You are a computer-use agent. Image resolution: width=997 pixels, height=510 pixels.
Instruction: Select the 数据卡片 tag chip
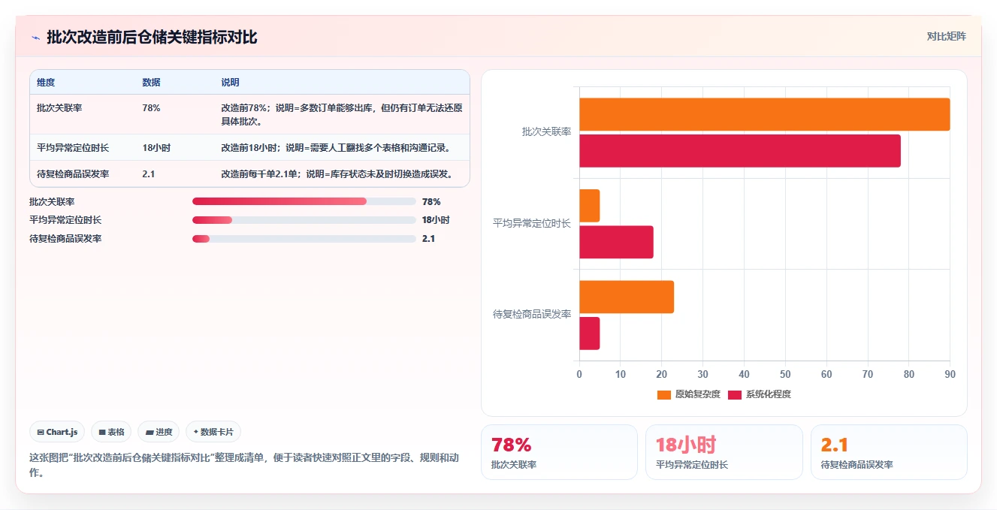(213, 432)
